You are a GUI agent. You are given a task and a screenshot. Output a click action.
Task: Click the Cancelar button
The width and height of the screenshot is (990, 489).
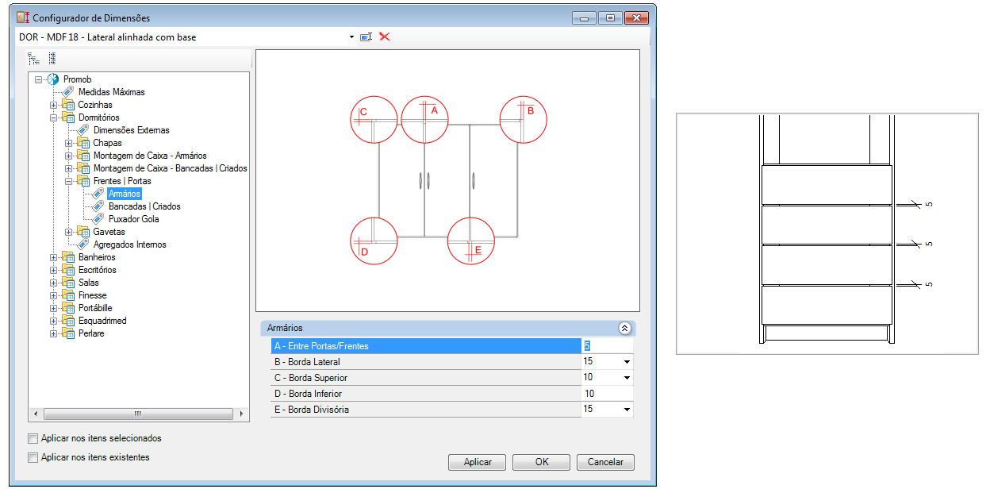coord(605,462)
